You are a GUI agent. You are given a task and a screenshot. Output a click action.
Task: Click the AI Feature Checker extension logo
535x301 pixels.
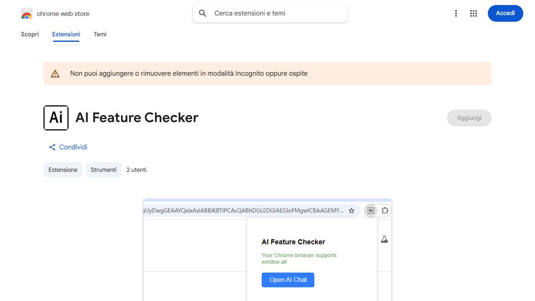pyautogui.click(x=56, y=117)
